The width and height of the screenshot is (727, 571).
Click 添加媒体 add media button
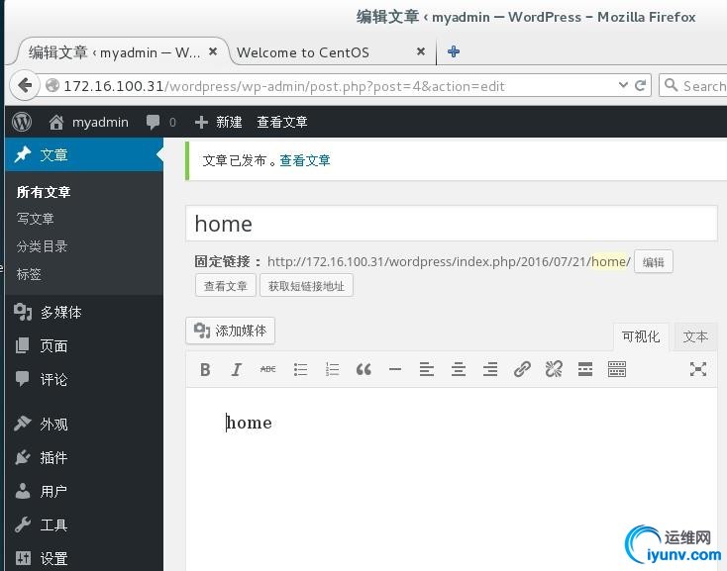(x=231, y=331)
